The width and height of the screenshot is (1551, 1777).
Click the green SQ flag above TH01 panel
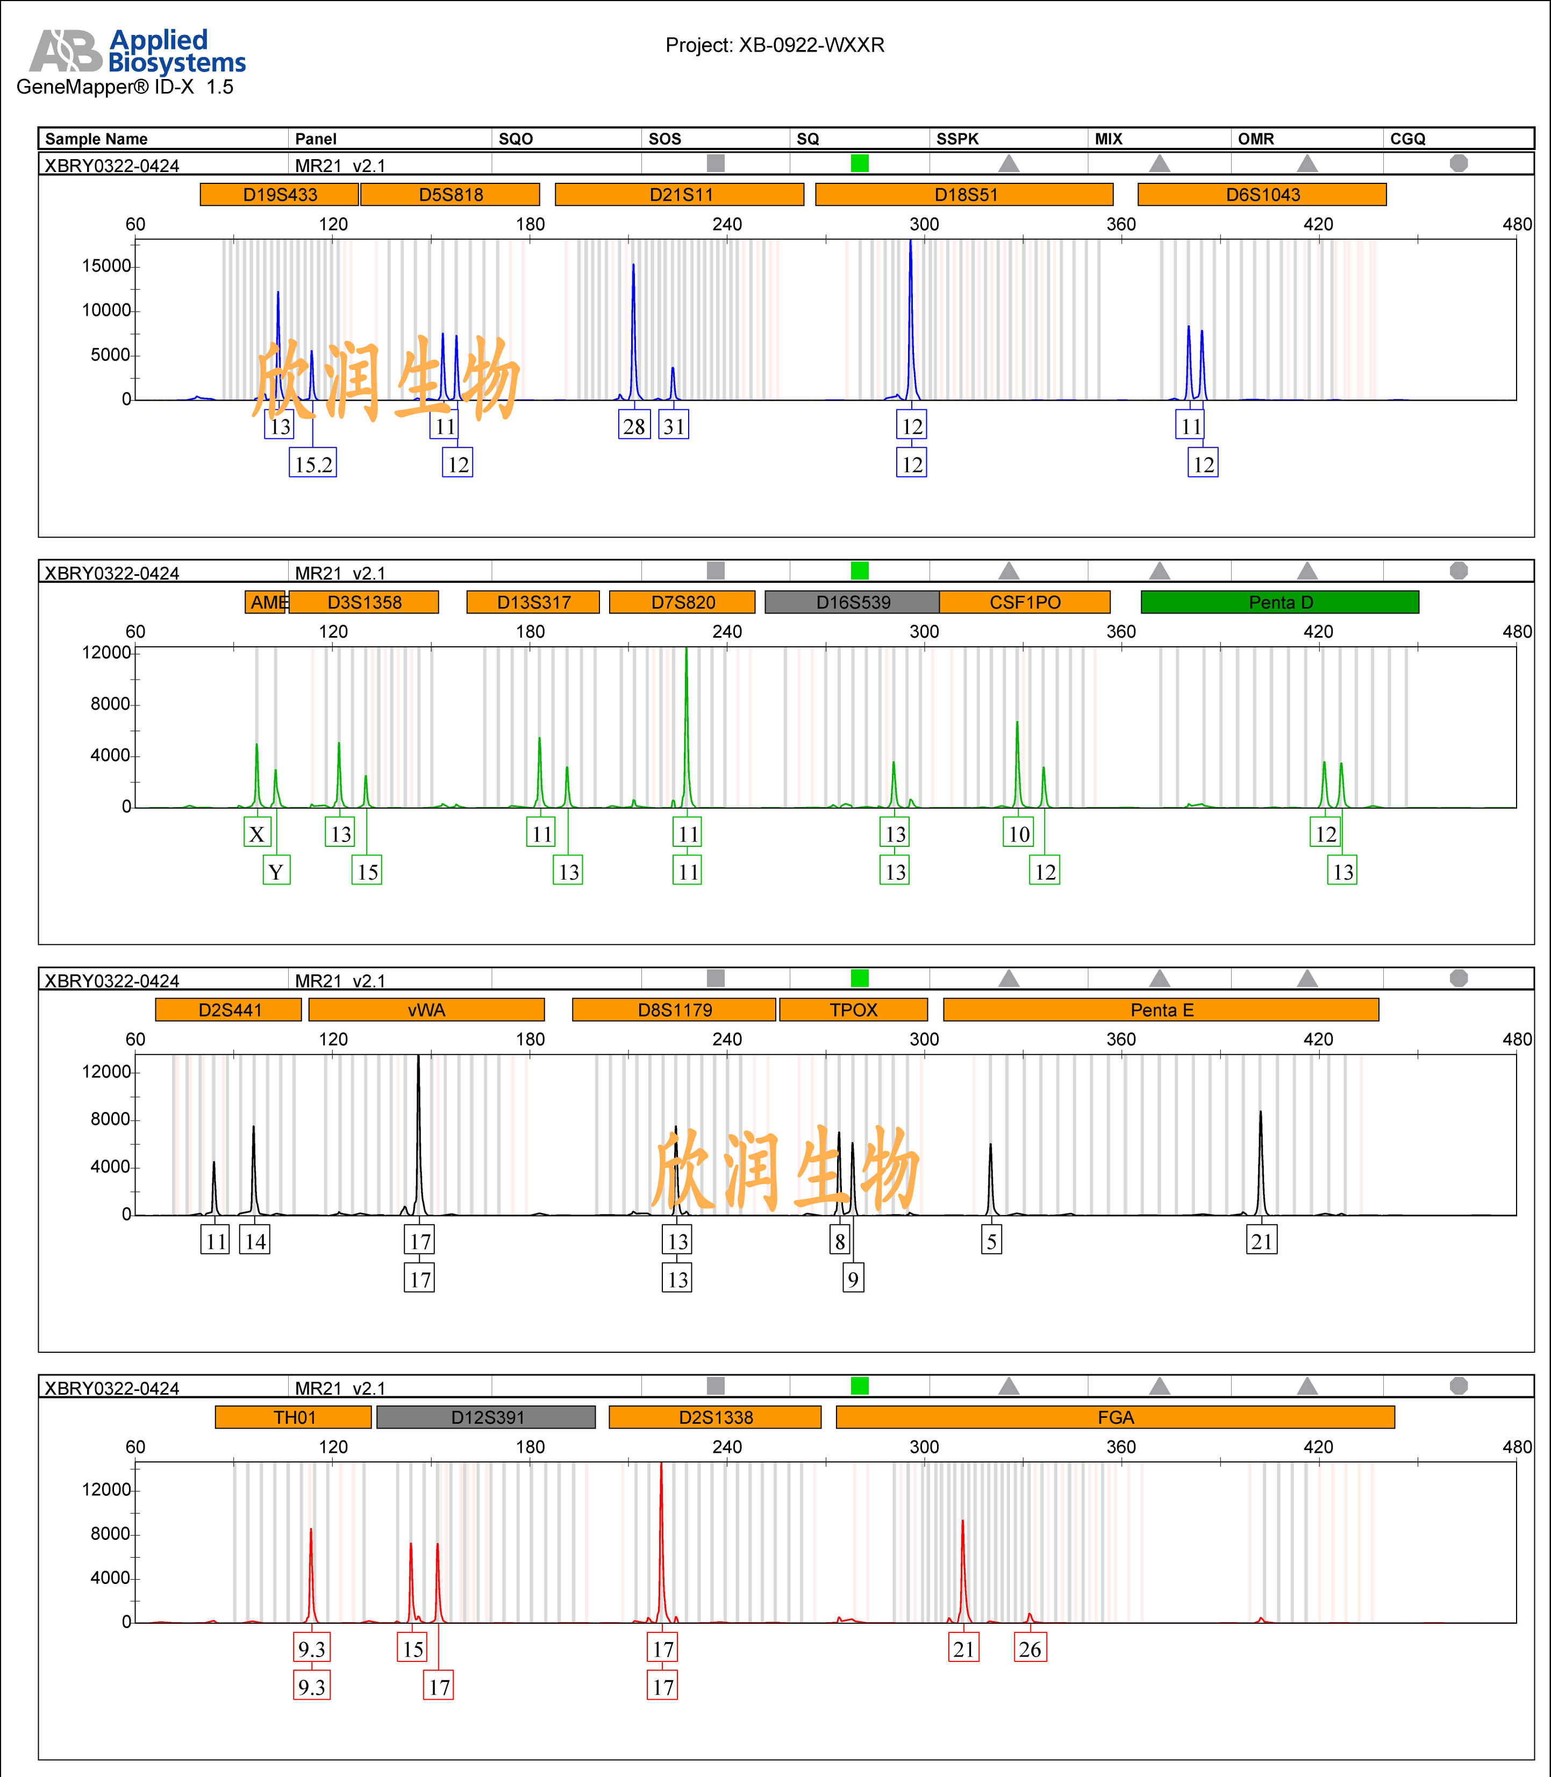click(860, 1386)
